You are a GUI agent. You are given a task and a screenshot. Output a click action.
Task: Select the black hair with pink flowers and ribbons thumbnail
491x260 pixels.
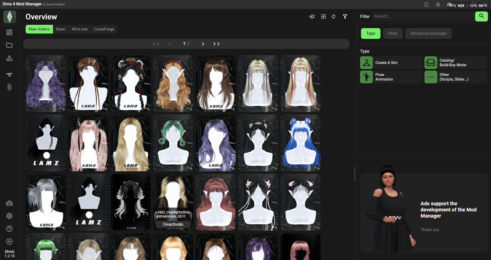pos(258,202)
